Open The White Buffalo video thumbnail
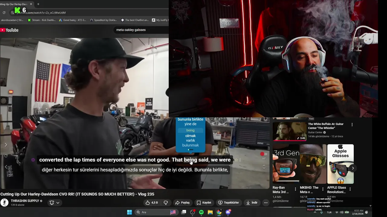 289,131
